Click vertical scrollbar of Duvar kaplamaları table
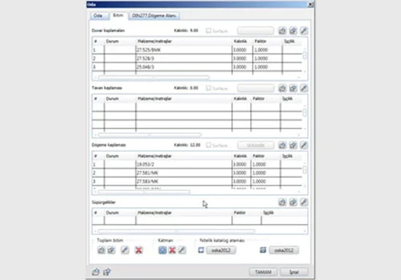This screenshot has height=280, width=401. [305, 55]
